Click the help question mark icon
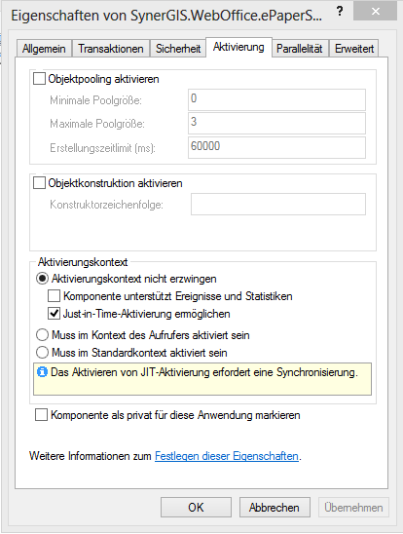Viewport: 403px width, 534px height. pos(340,12)
